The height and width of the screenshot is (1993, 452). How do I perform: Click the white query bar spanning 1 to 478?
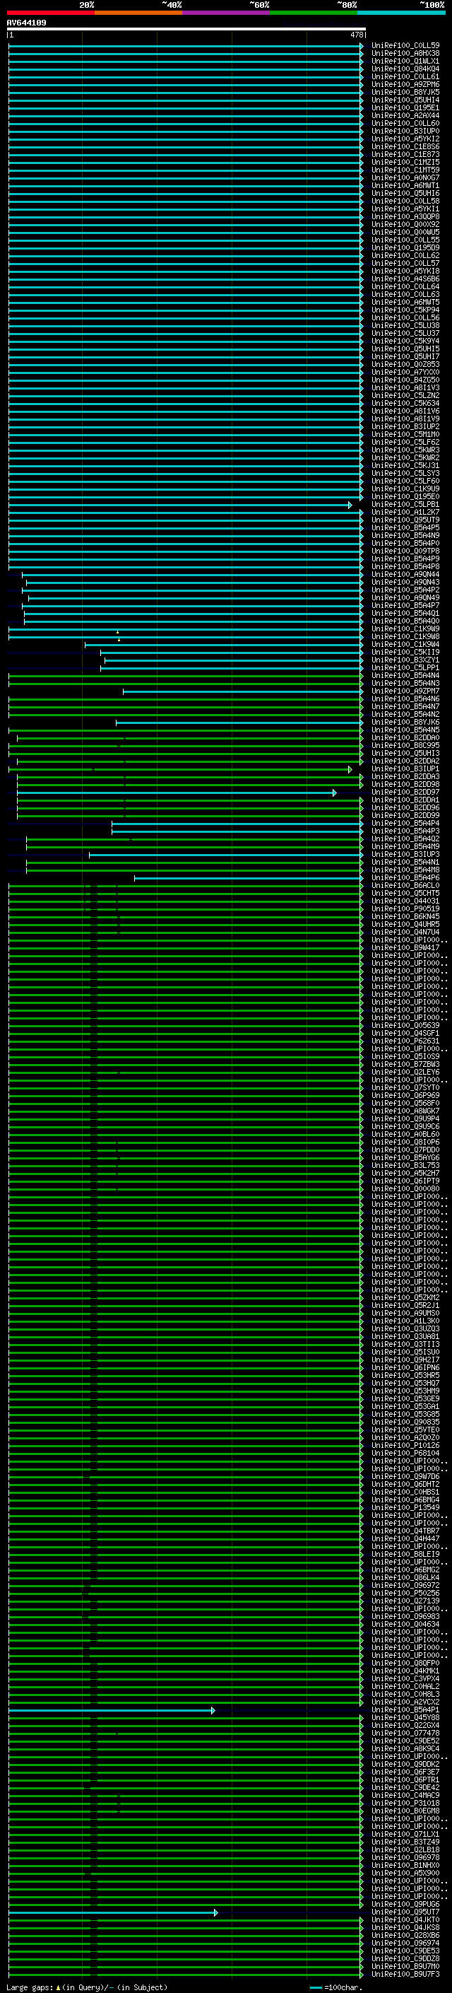click(x=186, y=28)
